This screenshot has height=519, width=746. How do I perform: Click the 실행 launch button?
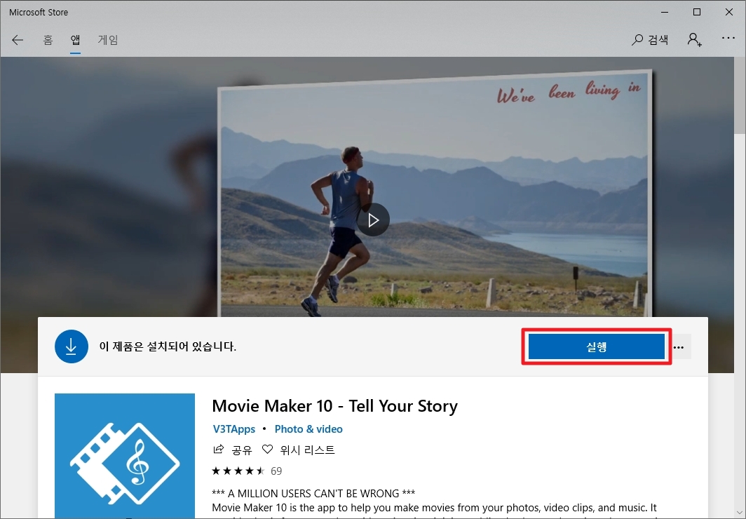[596, 346]
